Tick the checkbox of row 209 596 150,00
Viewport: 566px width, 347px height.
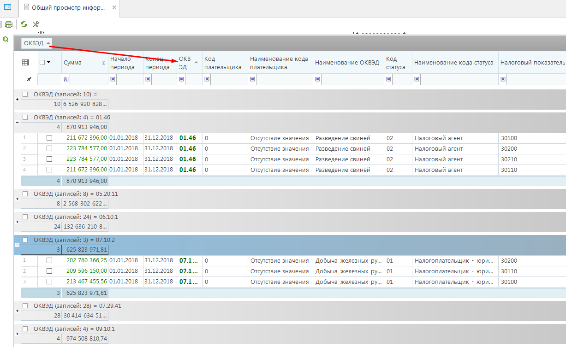point(49,271)
